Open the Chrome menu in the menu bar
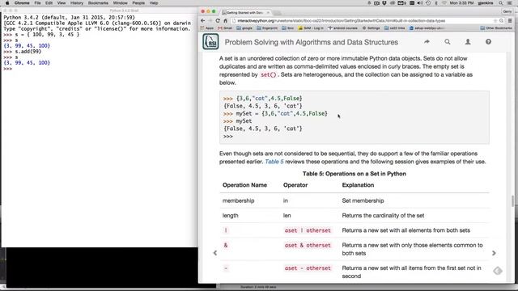The image size is (518, 291). tap(22, 3)
